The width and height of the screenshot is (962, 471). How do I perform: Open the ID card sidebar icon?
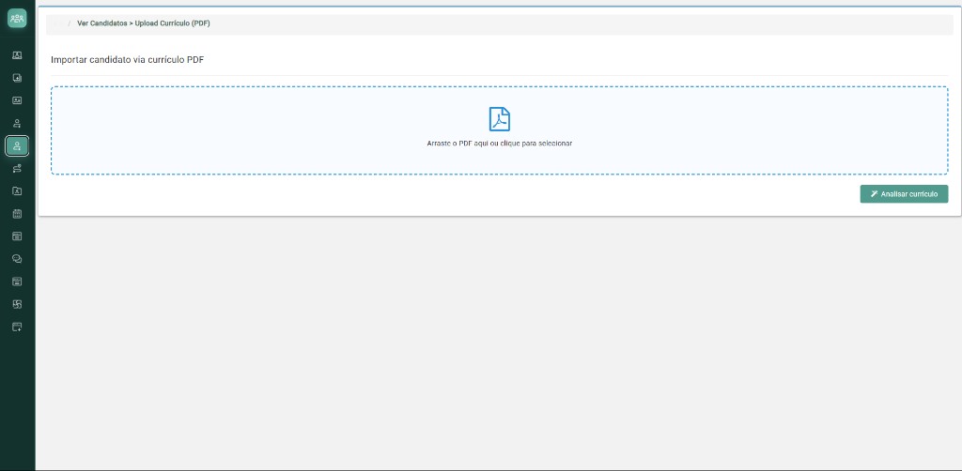[17, 100]
